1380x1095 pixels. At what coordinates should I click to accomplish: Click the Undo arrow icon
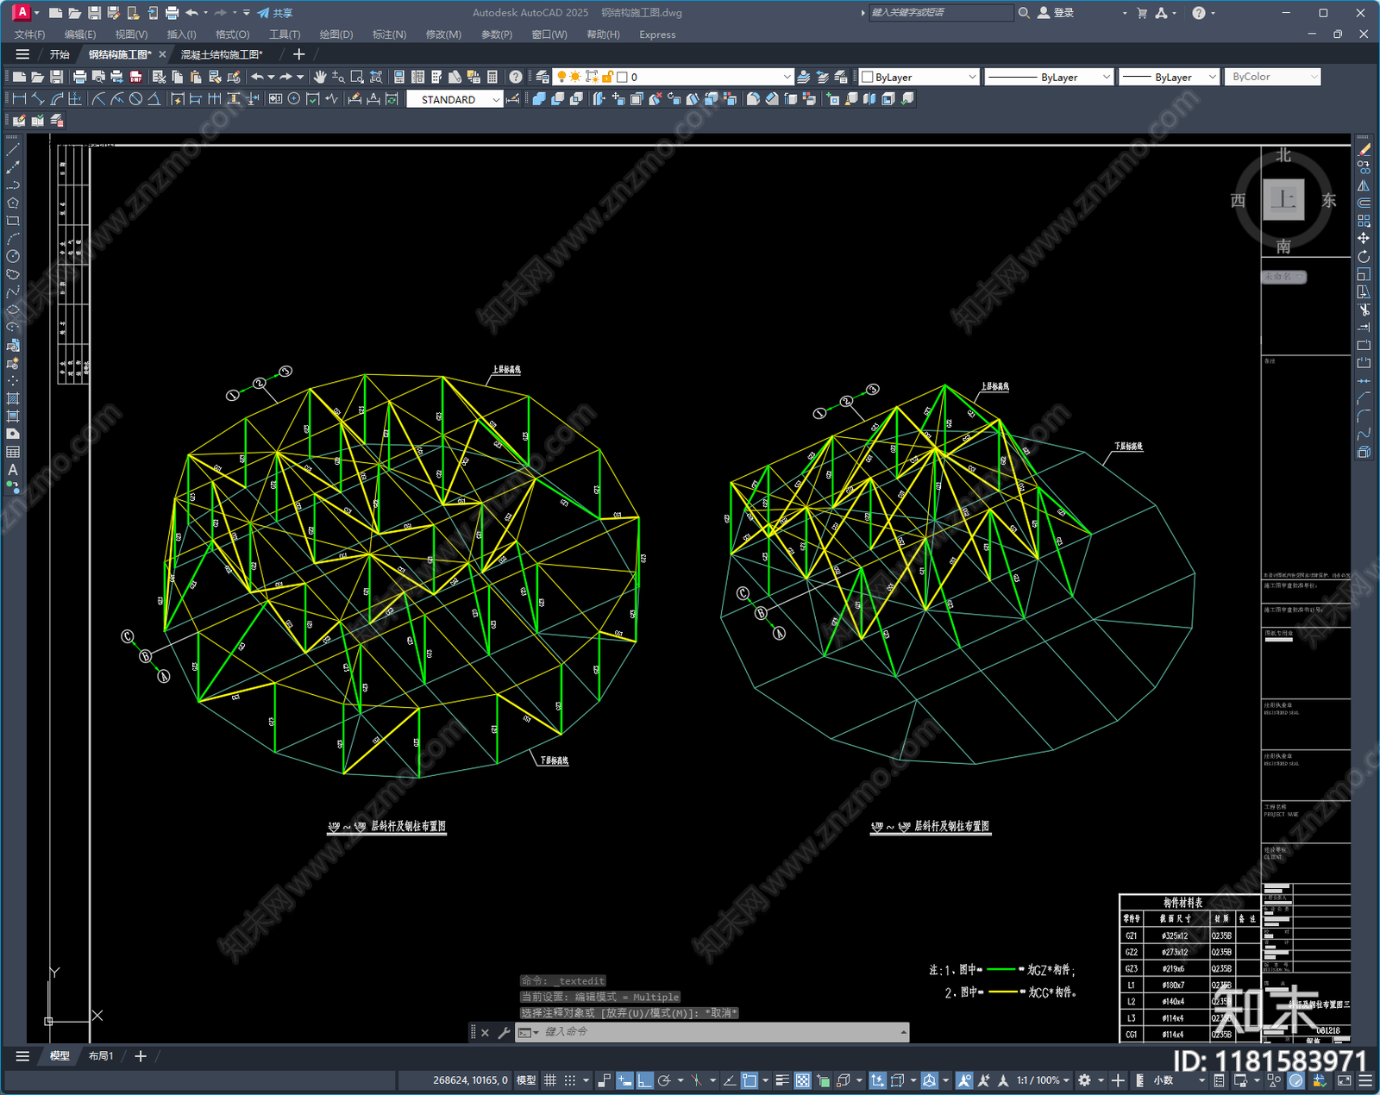pos(257,77)
